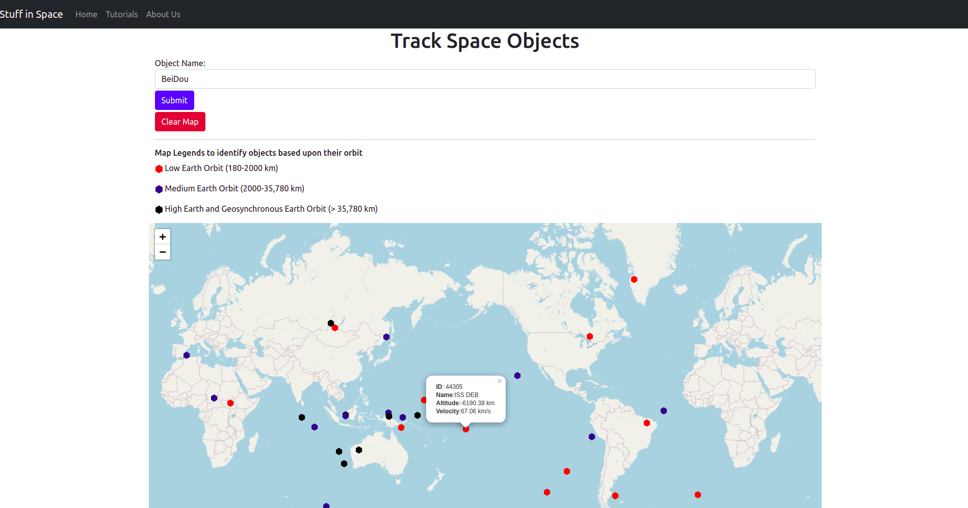Click the black High Earth Orbit legend hexagon

pyautogui.click(x=159, y=210)
